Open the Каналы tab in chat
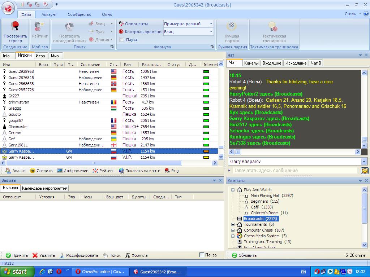The height and width of the screenshot is (277, 370). coord(251,63)
